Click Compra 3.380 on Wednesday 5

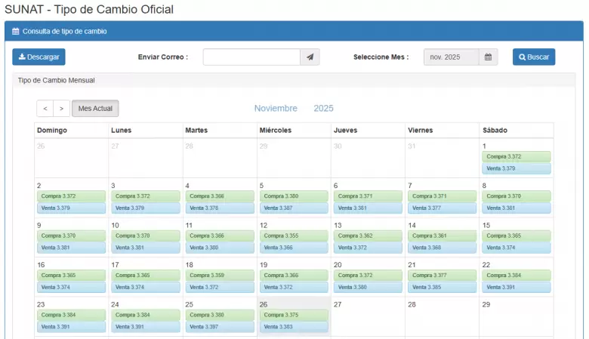point(294,196)
